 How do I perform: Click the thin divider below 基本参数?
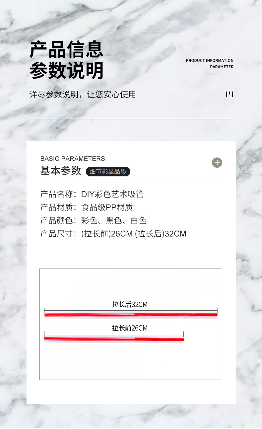[x=131, y=181]
